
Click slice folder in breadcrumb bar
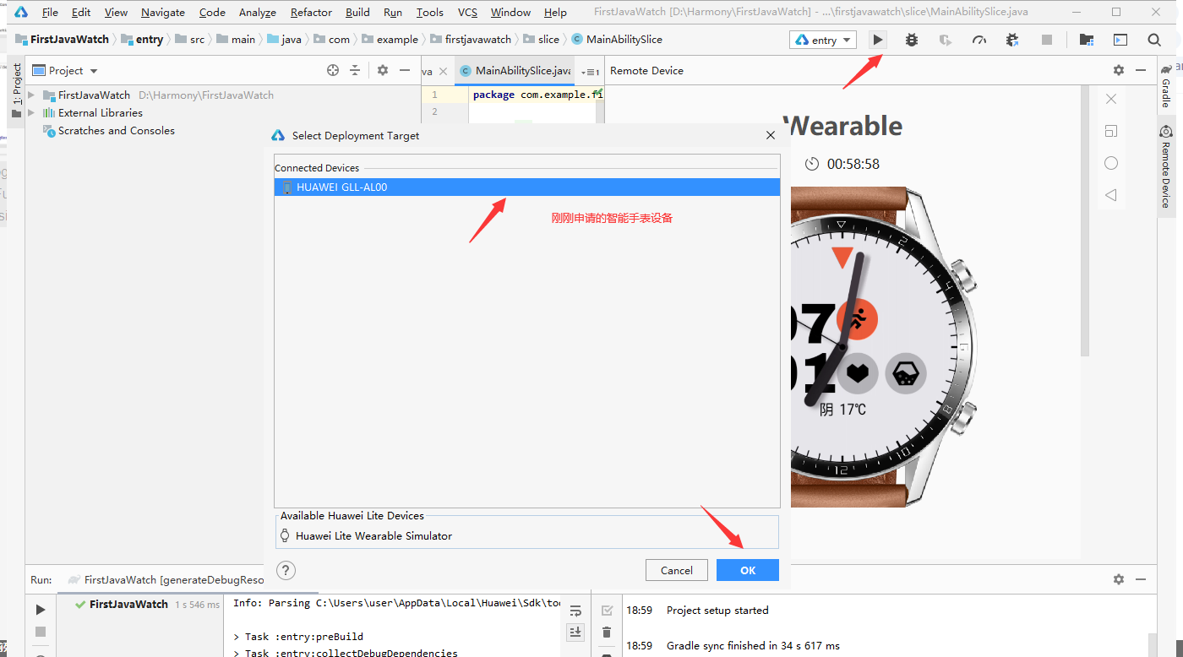[541, 40]
